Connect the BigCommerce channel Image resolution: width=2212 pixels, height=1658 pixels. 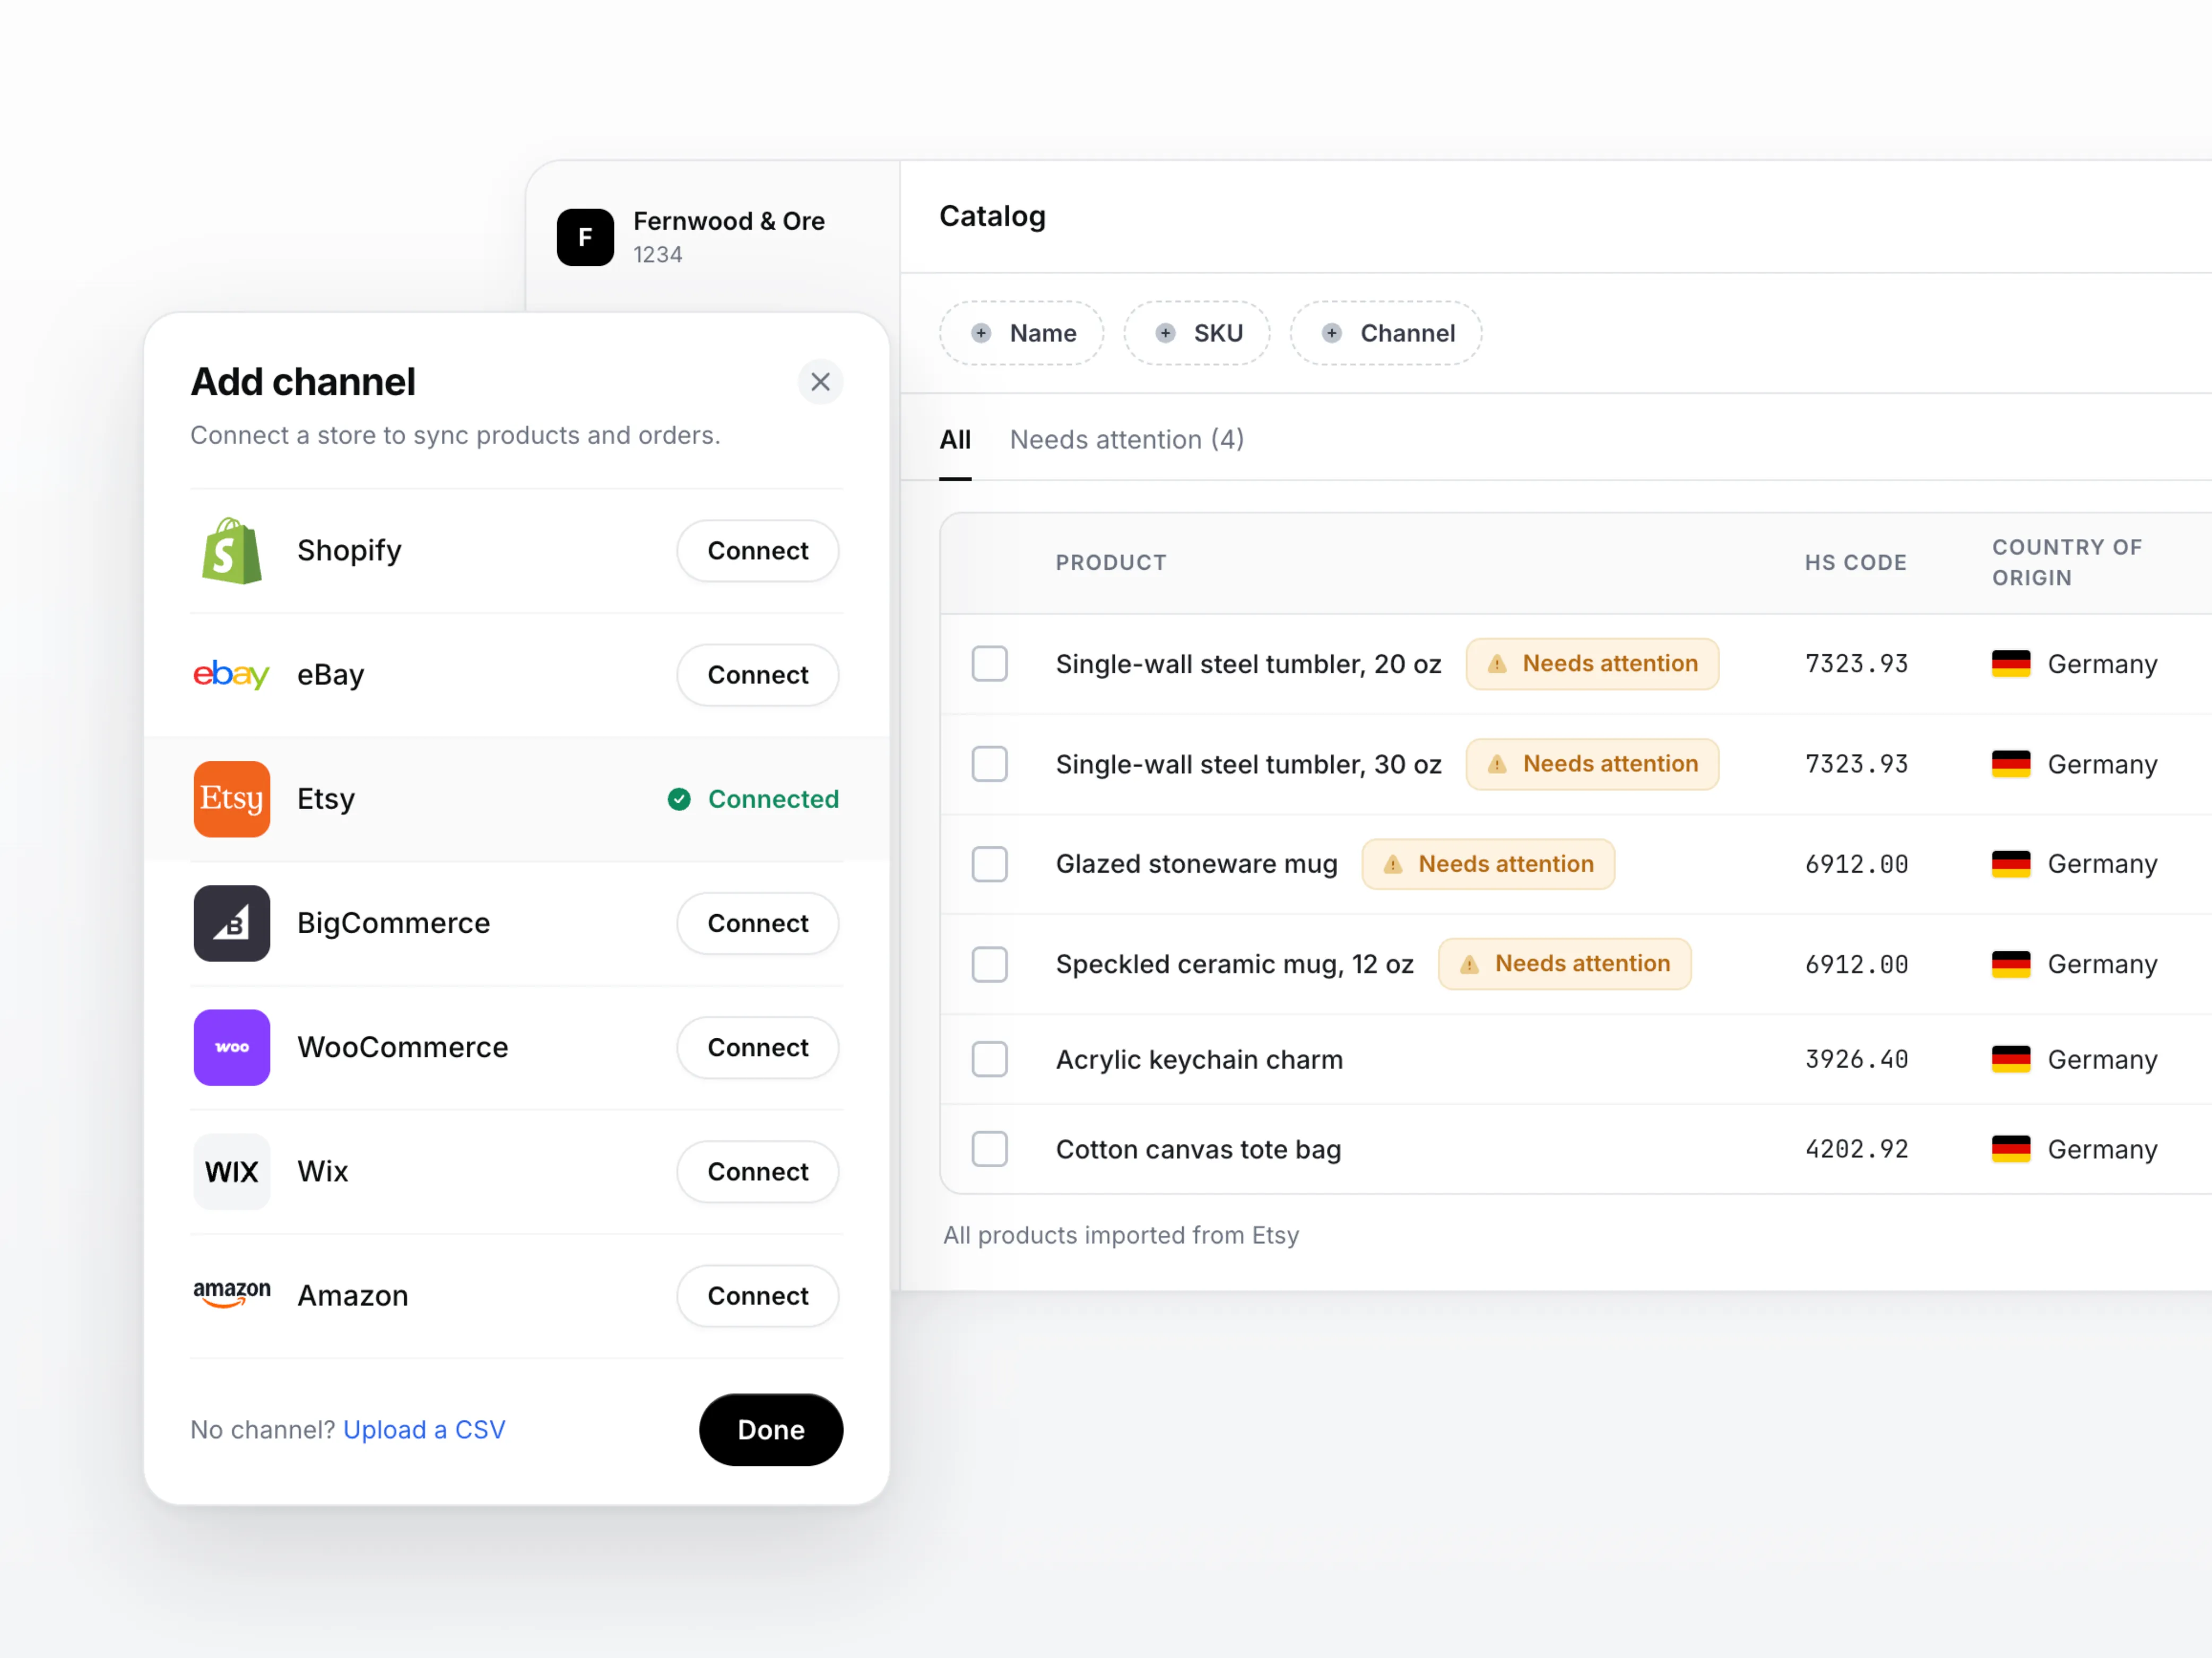758,923
